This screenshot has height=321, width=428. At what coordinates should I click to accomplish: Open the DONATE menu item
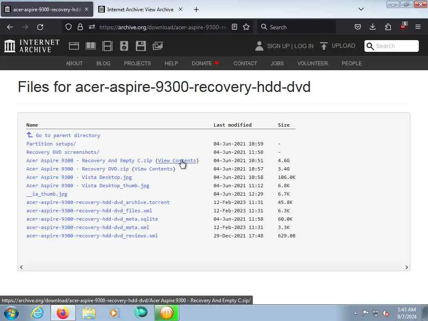[205, 64]
